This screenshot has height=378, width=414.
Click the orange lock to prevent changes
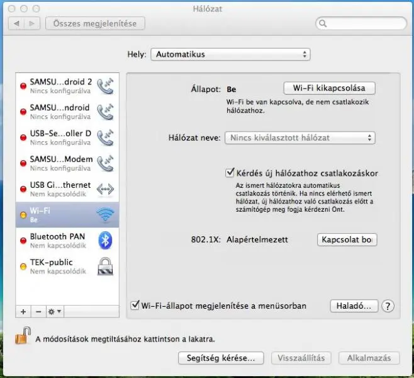[x=23, y=335]
